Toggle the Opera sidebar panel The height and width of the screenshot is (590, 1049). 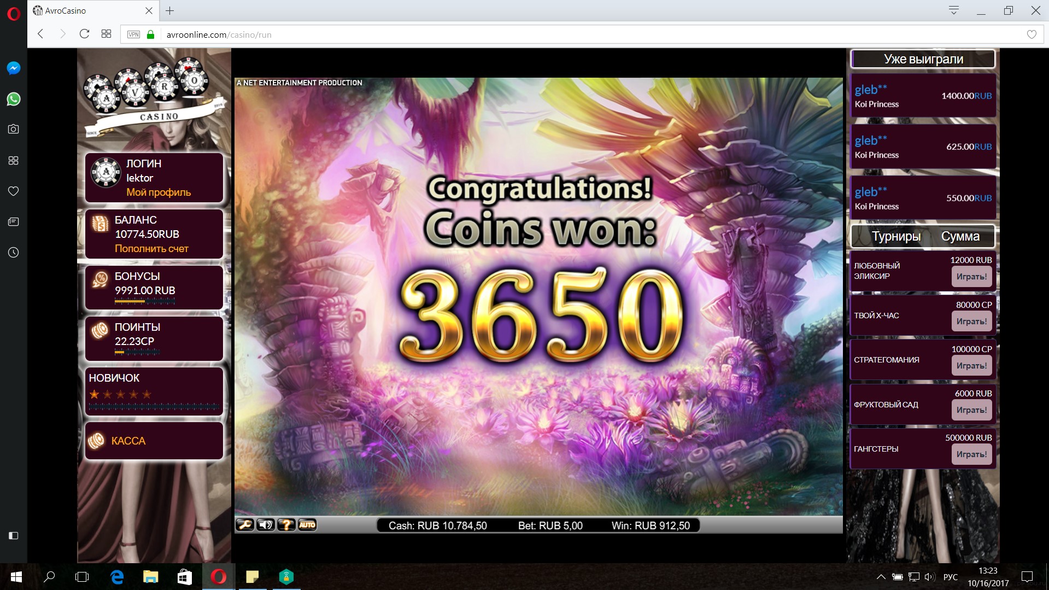tap(14, 535)
